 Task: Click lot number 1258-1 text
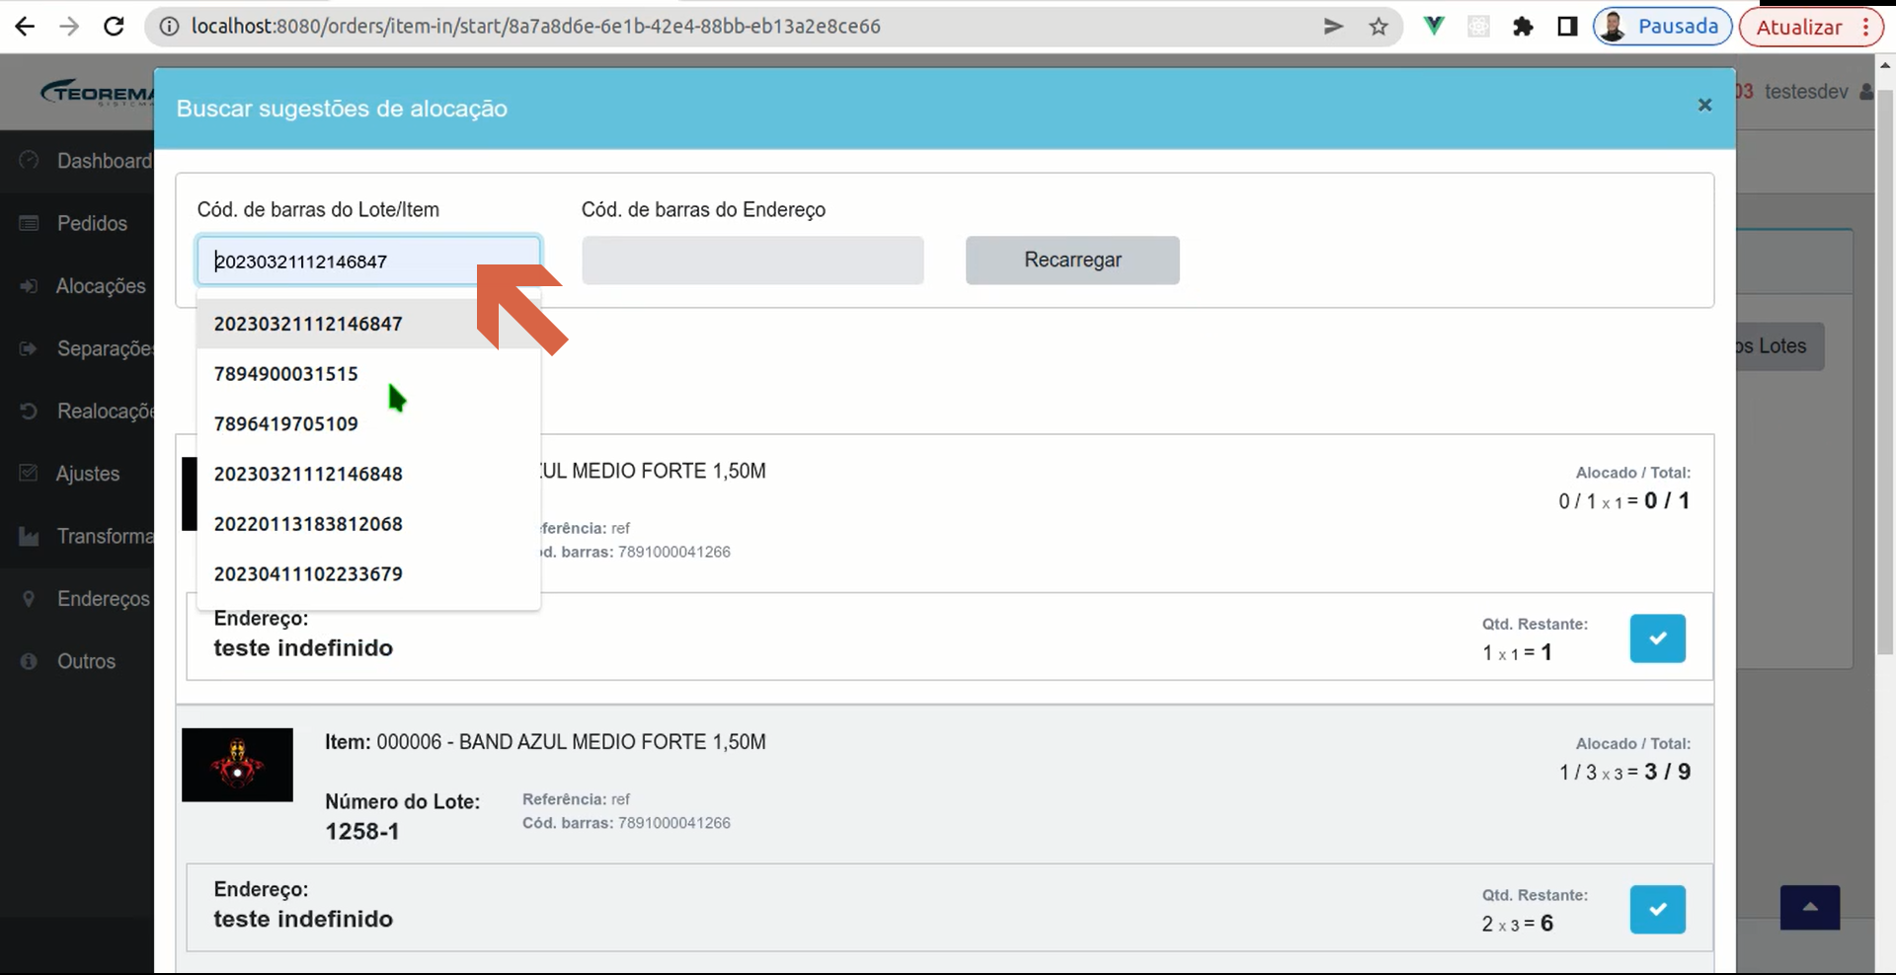click(x=361, y=832)
